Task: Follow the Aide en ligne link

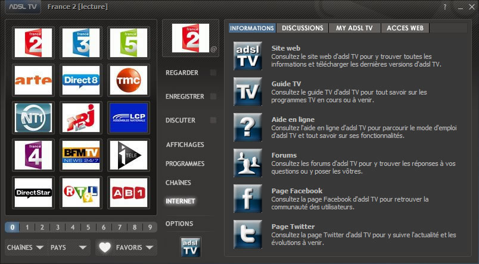Action: tap(293, 120)
